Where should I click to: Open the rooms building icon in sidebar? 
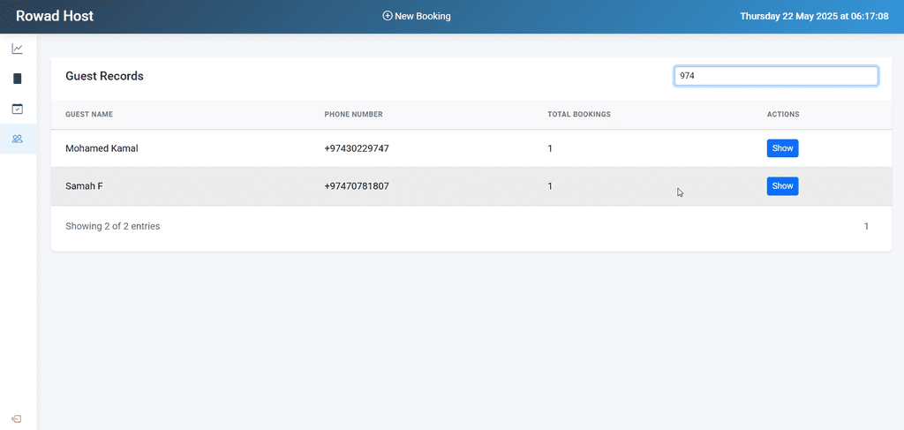(x=18, y=79)
